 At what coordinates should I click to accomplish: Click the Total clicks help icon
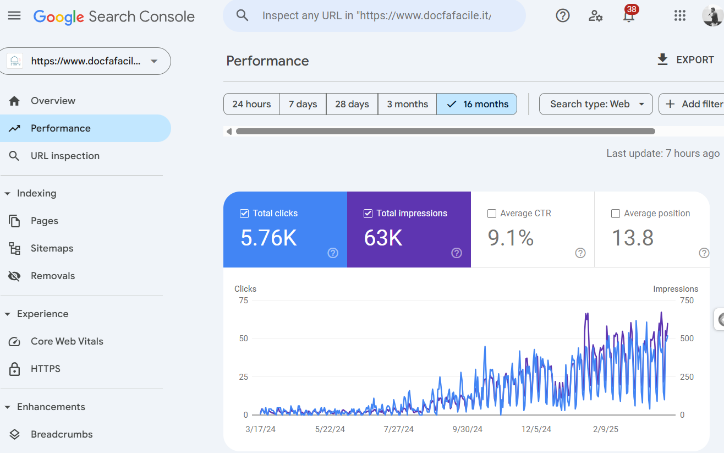point(333,253)
